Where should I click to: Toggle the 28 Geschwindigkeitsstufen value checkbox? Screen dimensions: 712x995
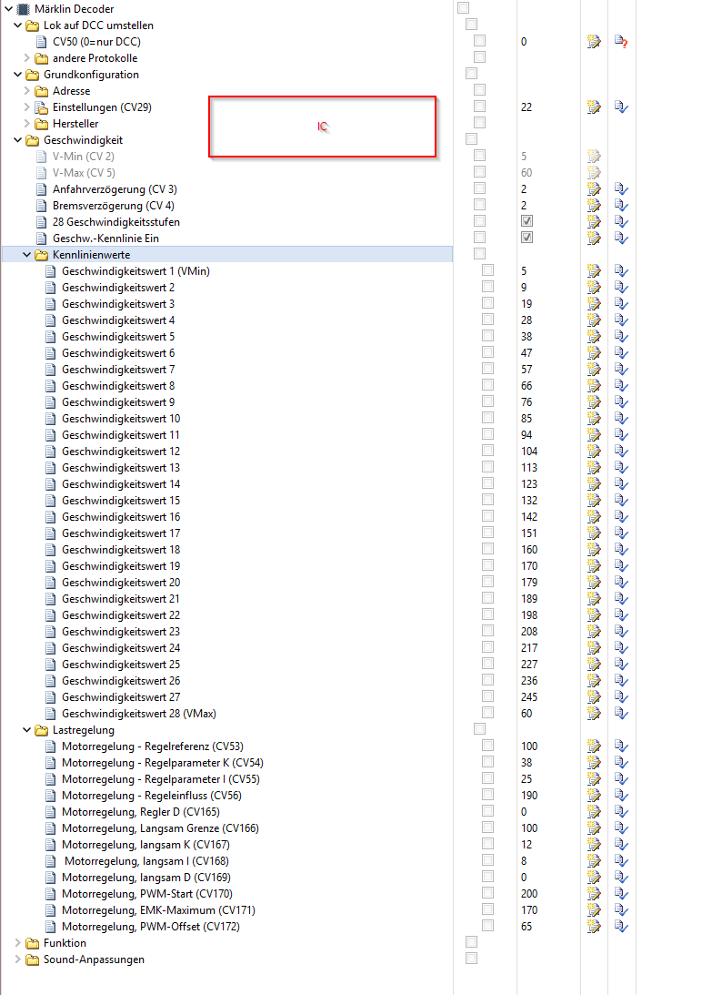point(526,221)
